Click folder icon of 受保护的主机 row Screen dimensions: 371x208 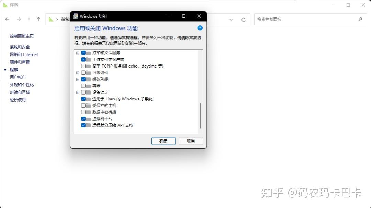[88, 106]
